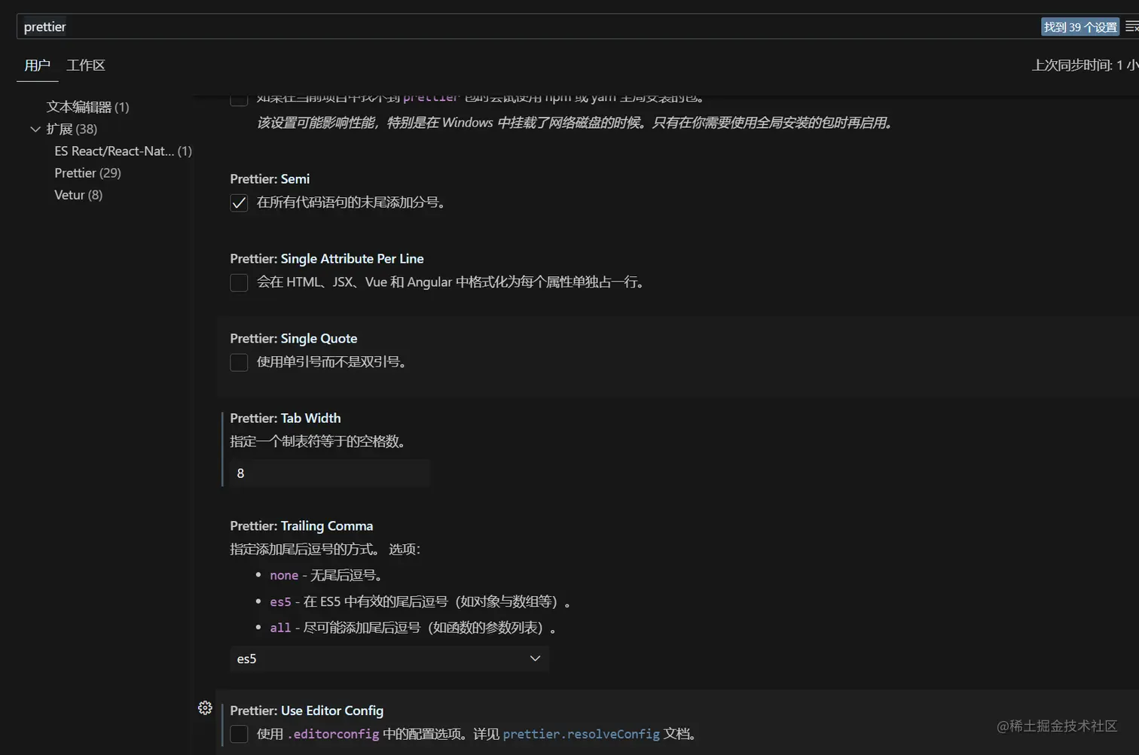The width and height of the screenshot is (1139, 755).
Task: Click the settings filter icon in the search bar
Action: coord(1131,26)
